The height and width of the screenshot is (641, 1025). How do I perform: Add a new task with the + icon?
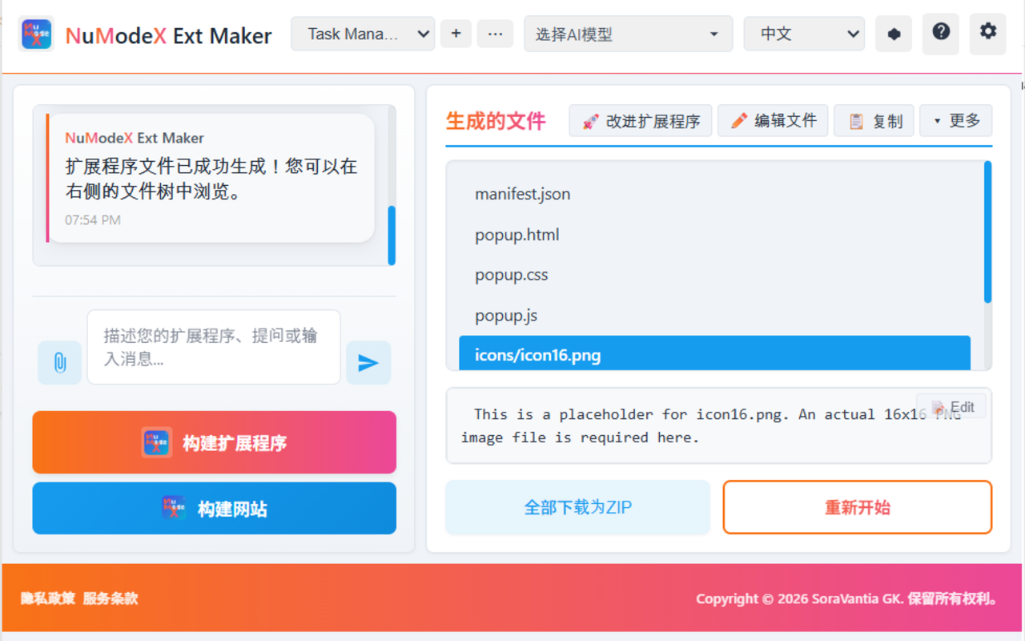click(456, 34)
